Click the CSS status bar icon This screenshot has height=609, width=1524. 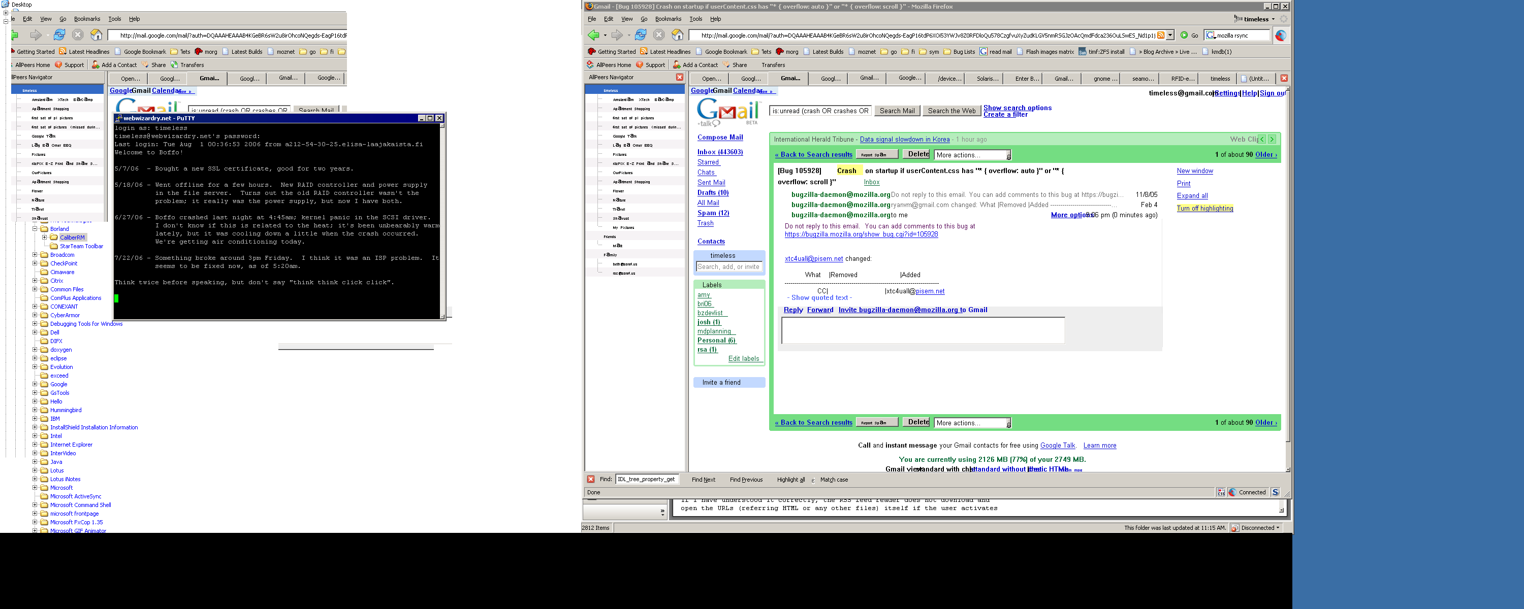tap(1221, 492)
